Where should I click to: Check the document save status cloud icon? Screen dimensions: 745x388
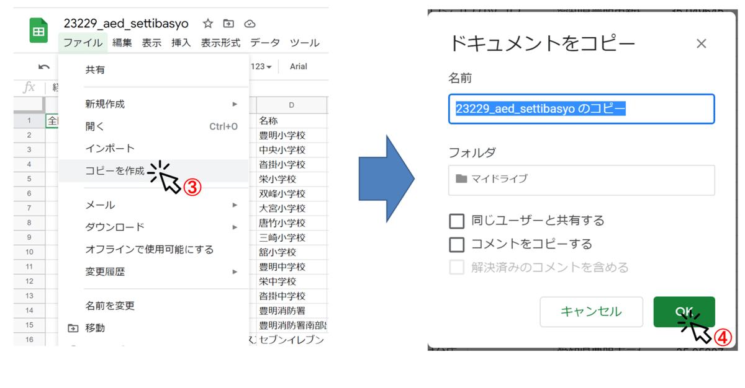[x=250, y=23]
